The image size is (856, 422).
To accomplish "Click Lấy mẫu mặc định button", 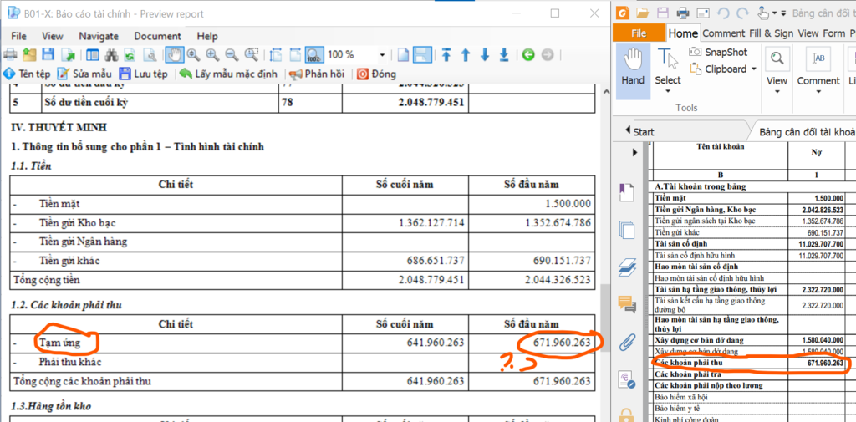I will click(x=229, y=74).
